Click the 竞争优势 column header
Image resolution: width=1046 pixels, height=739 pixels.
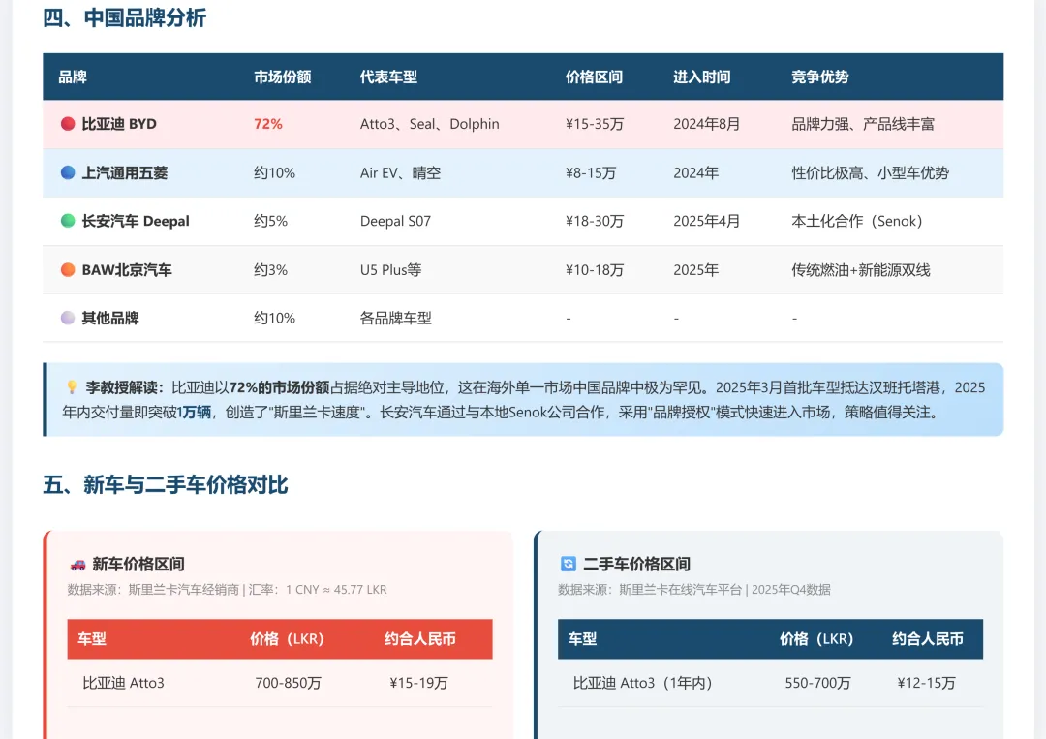(x=820, y=77)
